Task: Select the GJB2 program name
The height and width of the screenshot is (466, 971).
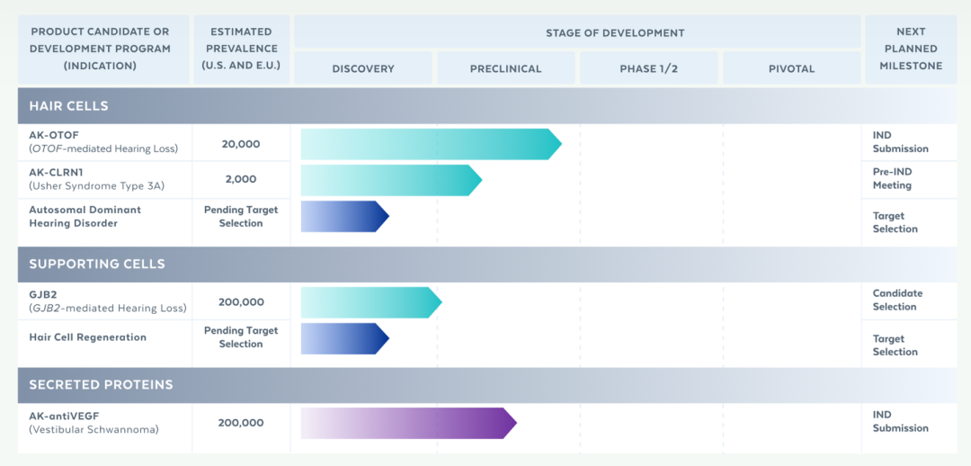Action: click(43, 294)
